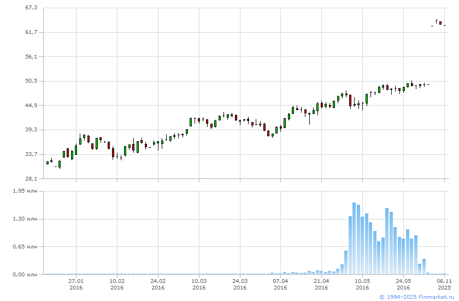Click the 24.02 2016 date label
Viewport: 459px width, 301px height.
(x=158, y=284)
